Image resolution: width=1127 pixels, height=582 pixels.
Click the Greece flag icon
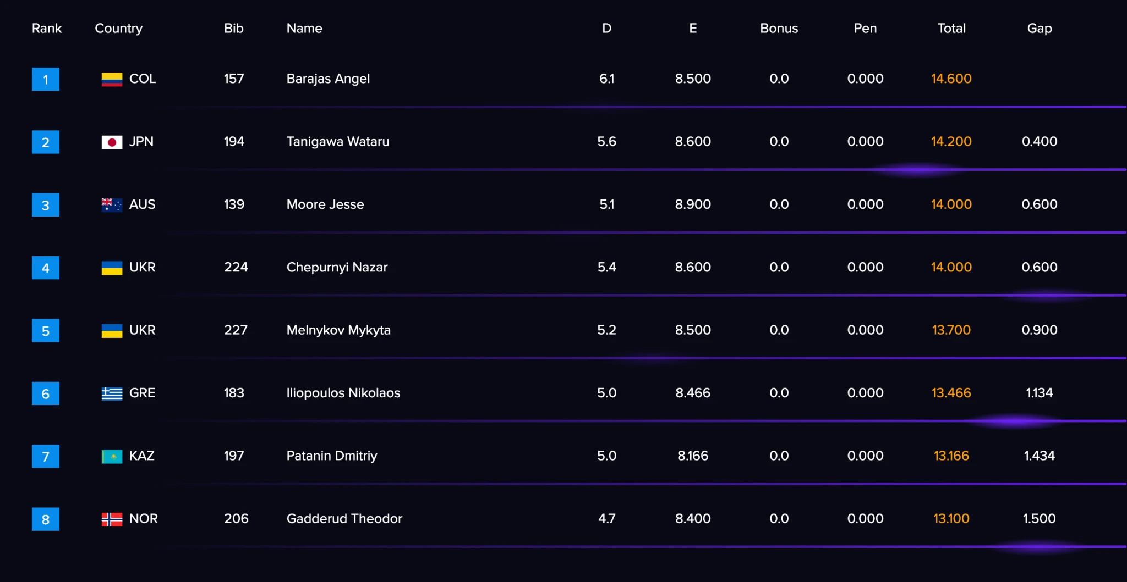tap(112, 393)
